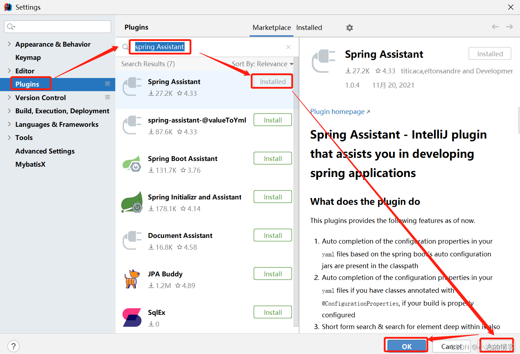Click JPA Buddy plugin name
The width and height of the screenshot is (520, 354).
165,274
